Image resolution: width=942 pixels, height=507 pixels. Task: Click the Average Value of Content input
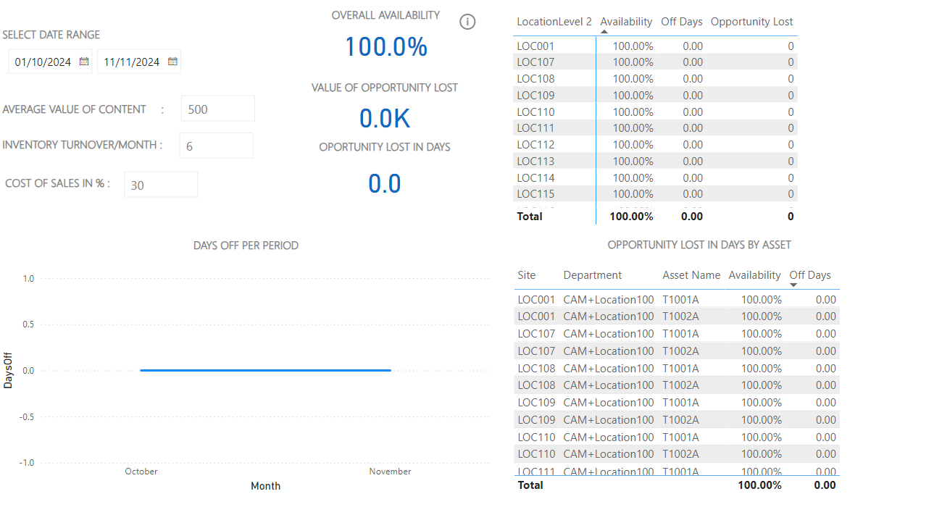click(217, 109)
